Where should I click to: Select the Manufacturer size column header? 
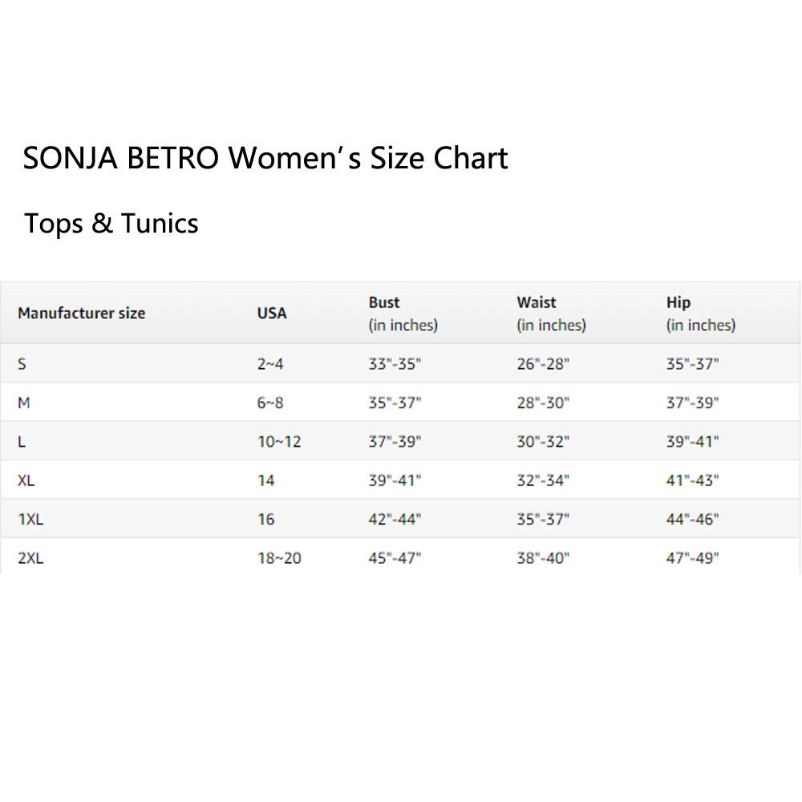pos(81,313)
